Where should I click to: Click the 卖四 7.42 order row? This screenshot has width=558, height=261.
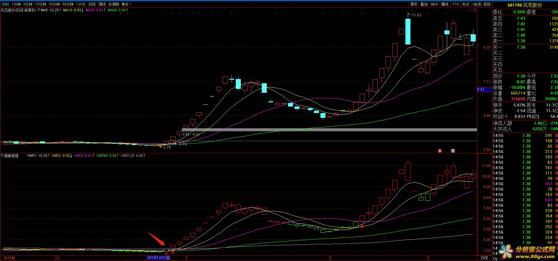(525, 24)
